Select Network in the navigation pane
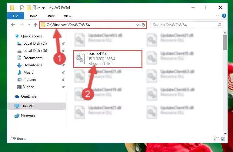This screenshot has width=233, height=152. point(28,116)
